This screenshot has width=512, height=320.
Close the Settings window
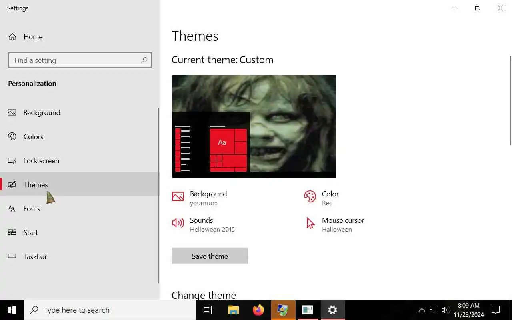click(x=500, y=8)
